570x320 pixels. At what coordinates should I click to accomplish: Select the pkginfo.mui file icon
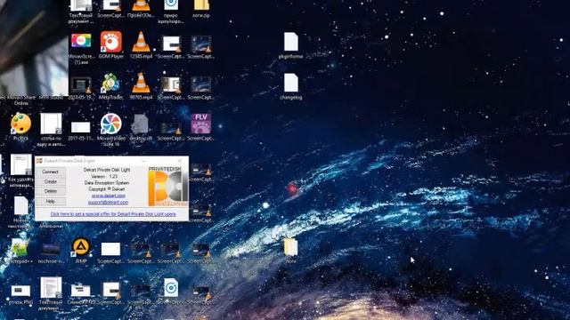tap(291, 45)
